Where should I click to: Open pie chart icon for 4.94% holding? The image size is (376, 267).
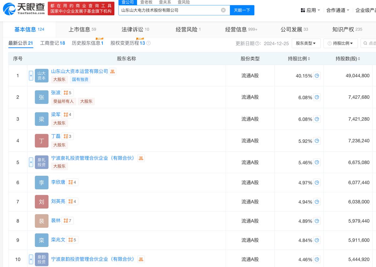point(317,202)
